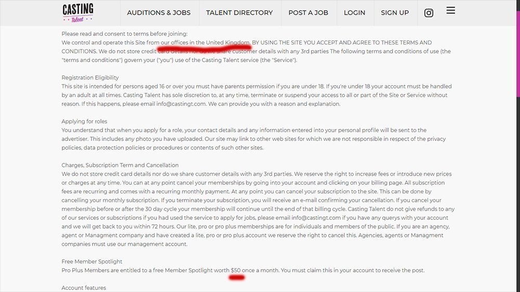Click the $50 amount in Spotlight text
Image resolution: width=520 pixels, height=292 pixels.
(236, 270)
